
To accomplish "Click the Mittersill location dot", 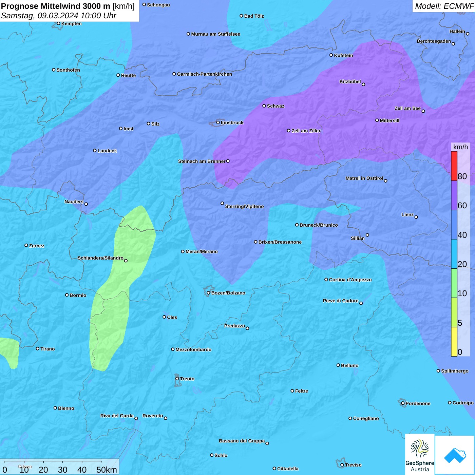I will 377,120.
